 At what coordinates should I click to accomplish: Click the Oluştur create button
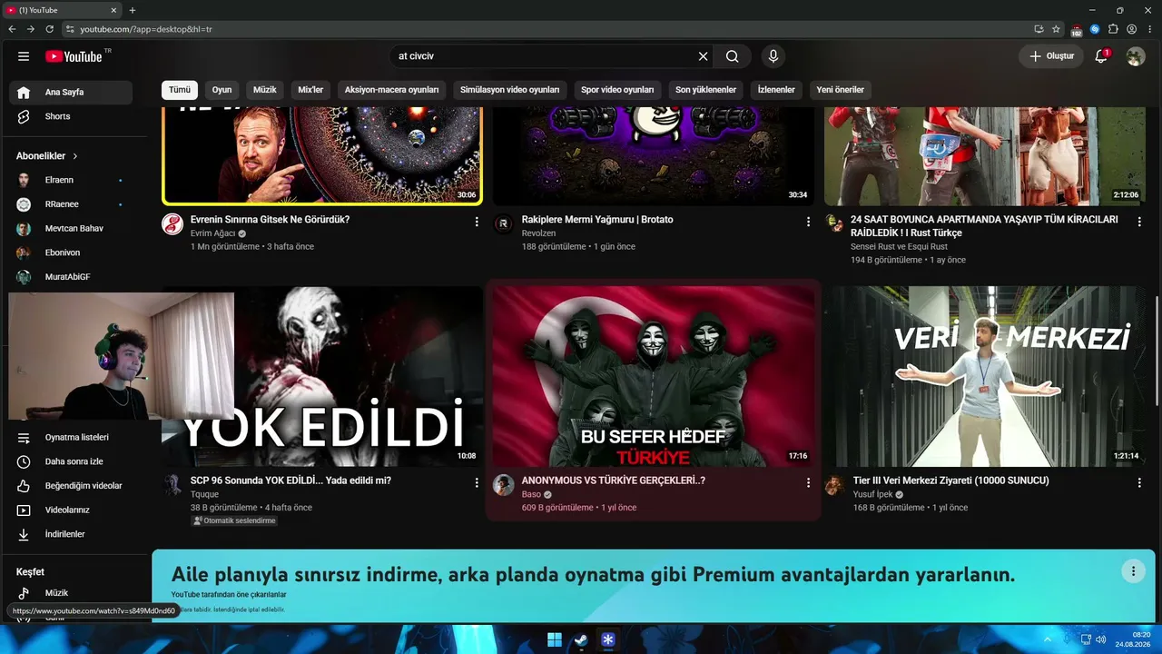pyautogui.click(x=1051, y=56)
